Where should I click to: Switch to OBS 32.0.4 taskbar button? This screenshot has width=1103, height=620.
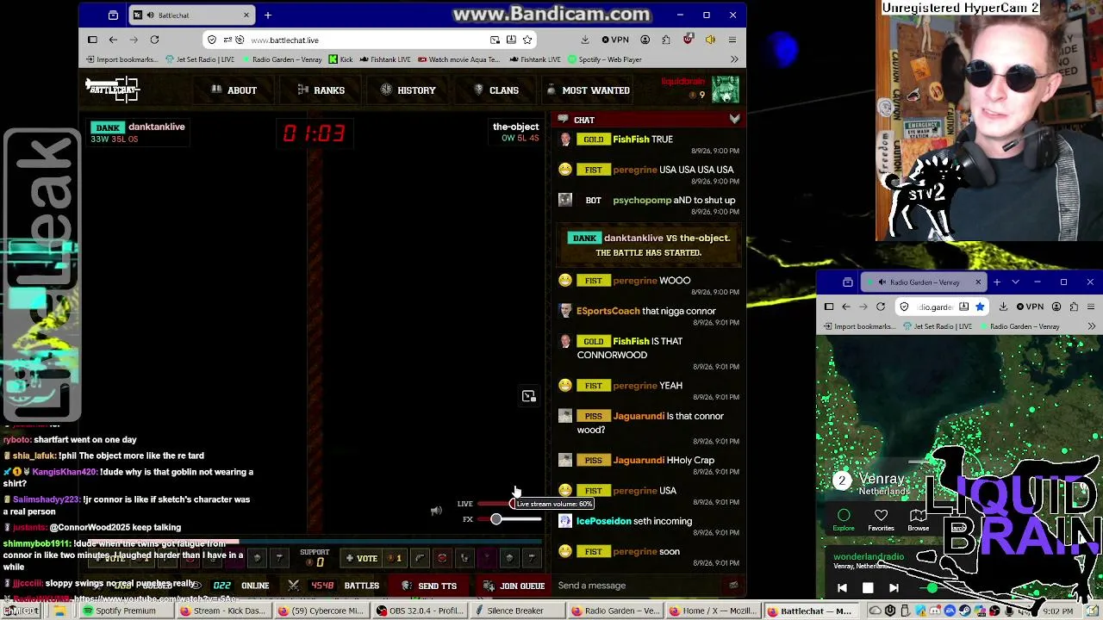coord(421,611)
